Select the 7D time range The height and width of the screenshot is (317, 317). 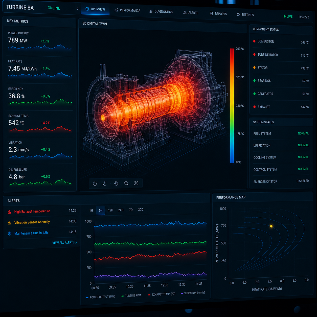tap(131, 210)
